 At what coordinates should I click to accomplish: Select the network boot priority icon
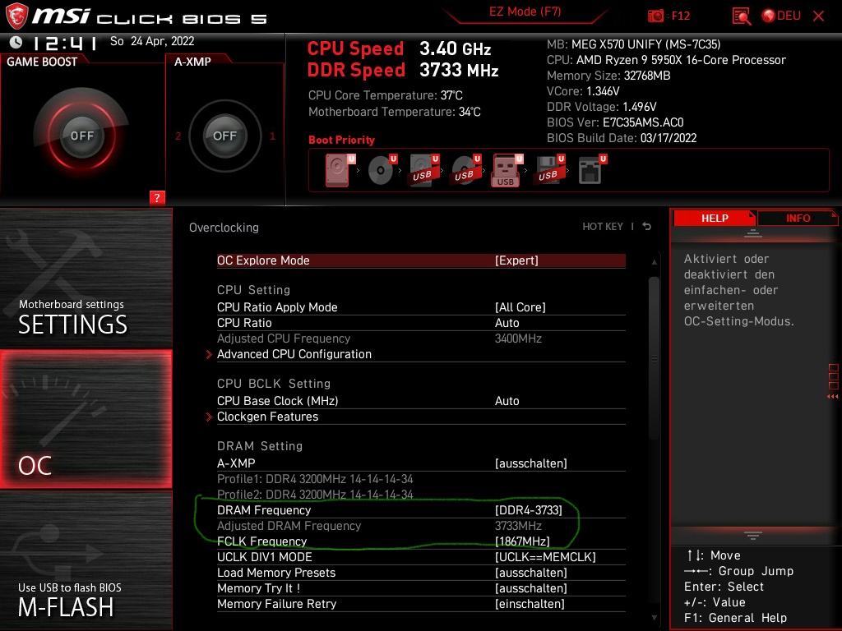point(592,170)
